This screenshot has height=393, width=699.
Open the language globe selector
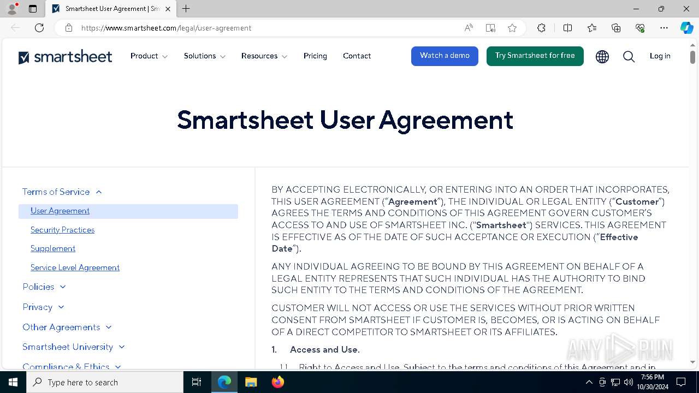point(602,56)
